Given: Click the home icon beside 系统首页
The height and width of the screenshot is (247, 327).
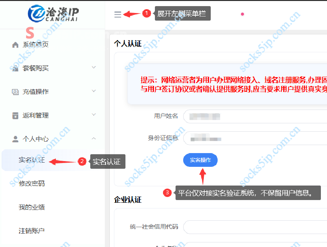Looking at the screenshot, I should pos(15,45).
